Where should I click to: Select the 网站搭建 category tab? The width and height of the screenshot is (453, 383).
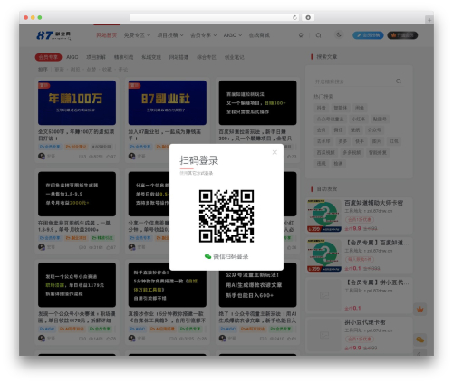click(178, 57)
